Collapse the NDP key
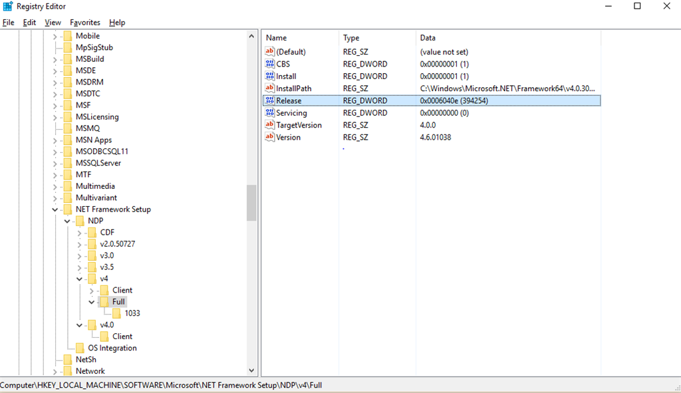 pyautogui.click(x=67, y=221)
